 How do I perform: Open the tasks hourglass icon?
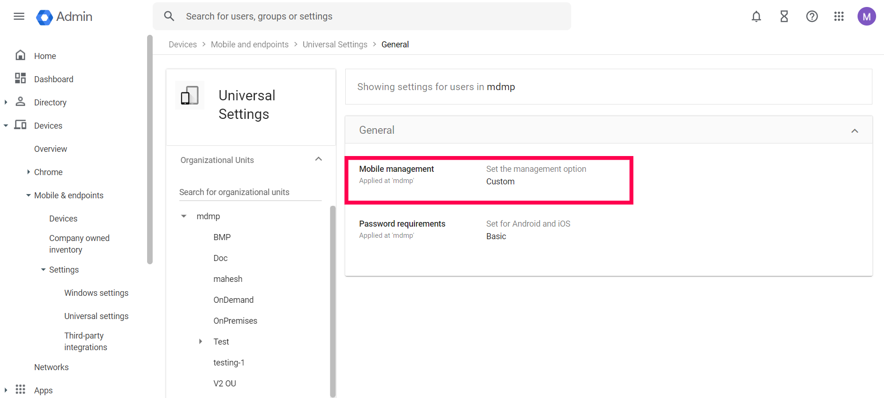pyautogui.click(x=784, y=17)
